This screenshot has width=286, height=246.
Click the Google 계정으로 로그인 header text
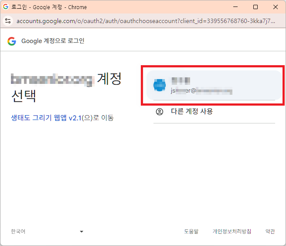(x=53, y=41)
